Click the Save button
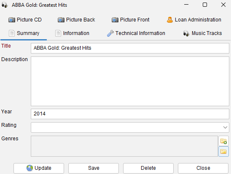This screenshot has width=231, height=174. (94, 168)
